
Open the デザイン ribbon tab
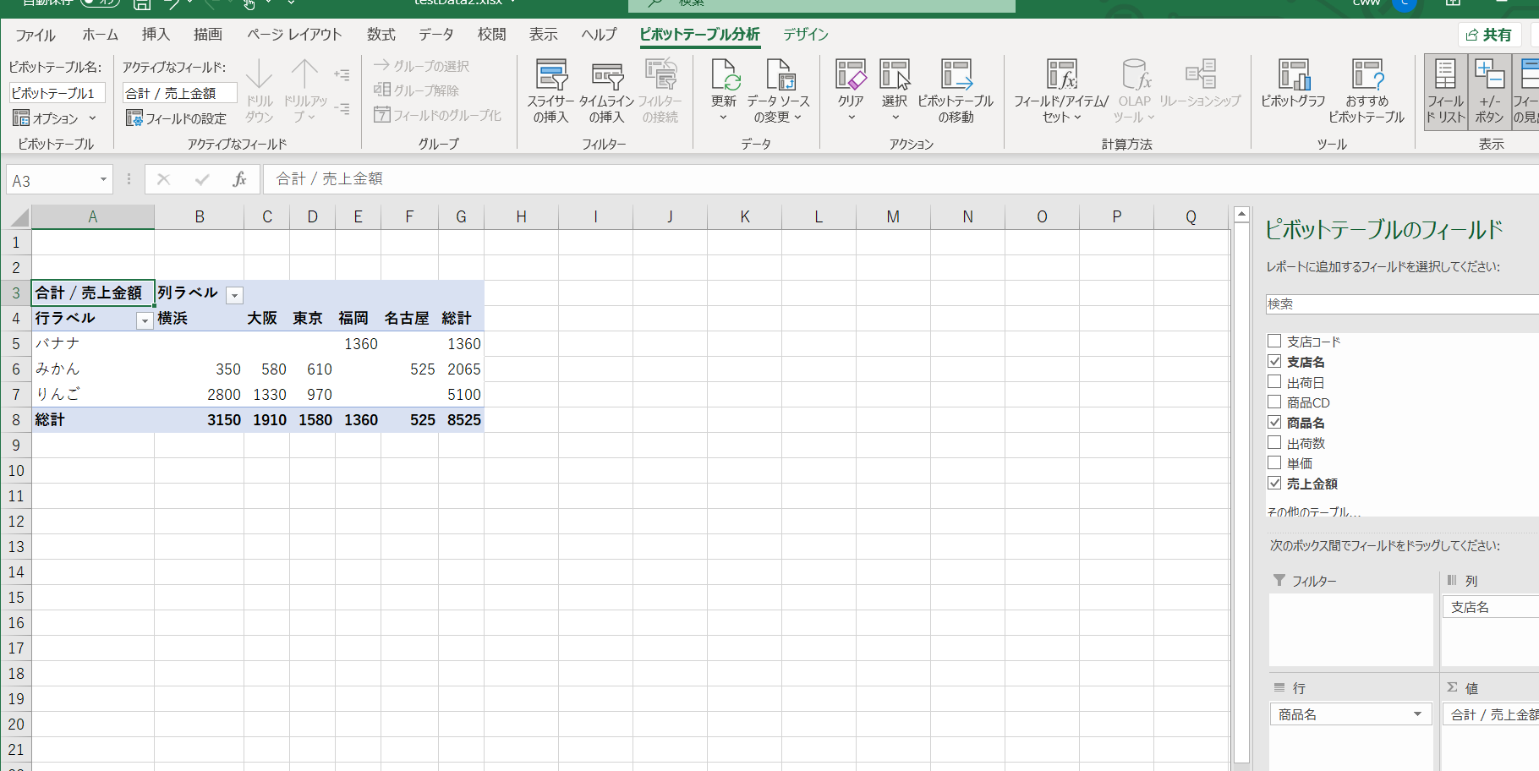coord(805,35)
